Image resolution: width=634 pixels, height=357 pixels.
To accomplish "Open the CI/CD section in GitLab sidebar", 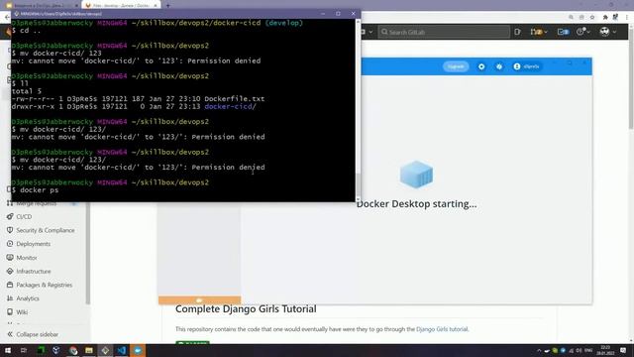I will point(24,216).
